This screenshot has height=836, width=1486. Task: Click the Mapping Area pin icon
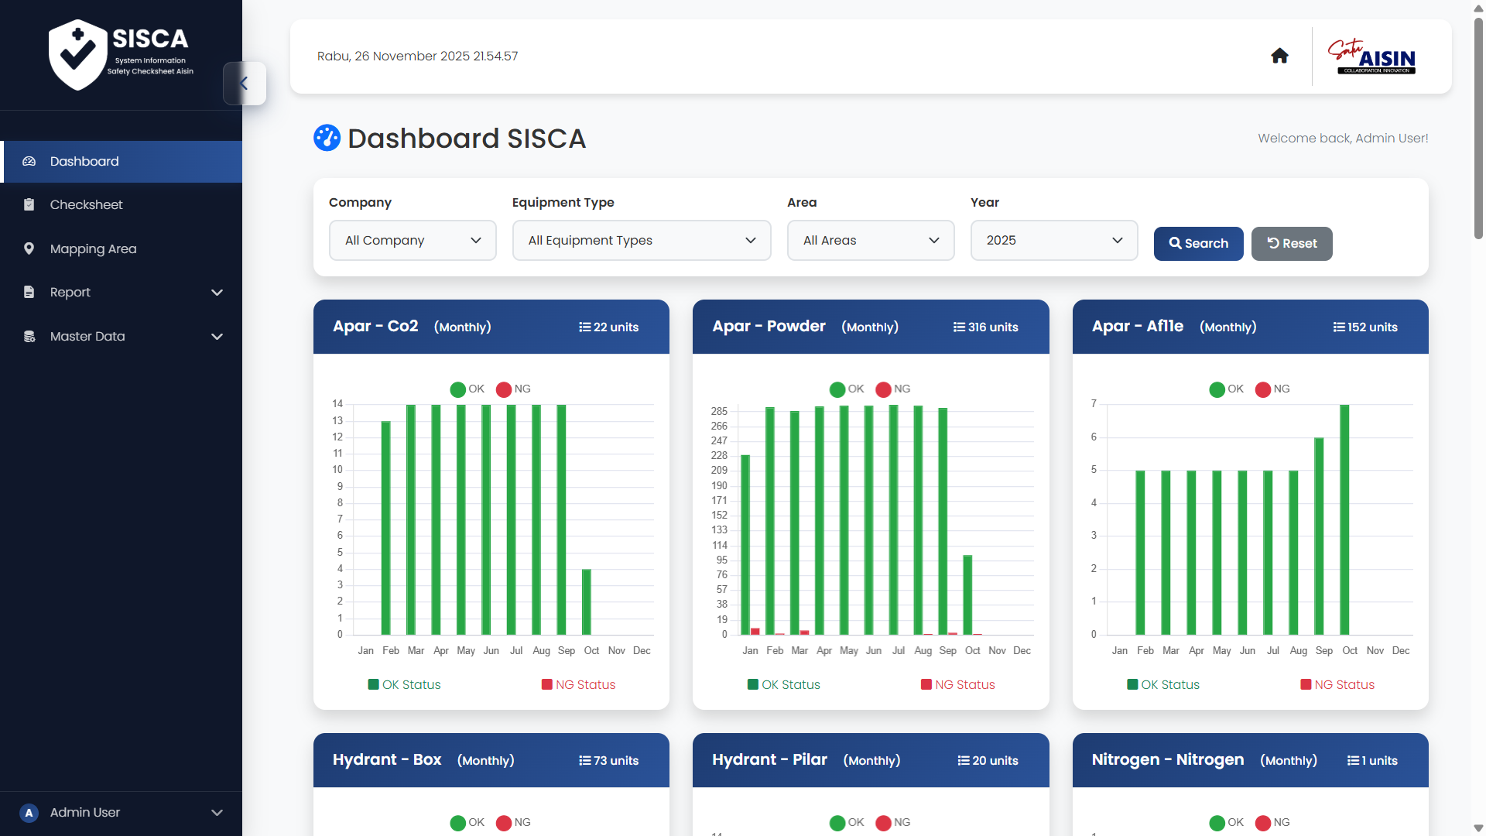point(29,248)
